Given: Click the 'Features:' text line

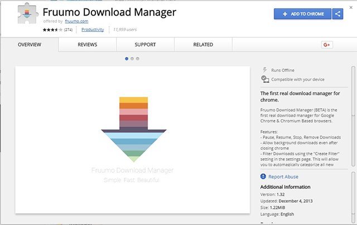Looking at the screenshot, I should pos(269,132).
